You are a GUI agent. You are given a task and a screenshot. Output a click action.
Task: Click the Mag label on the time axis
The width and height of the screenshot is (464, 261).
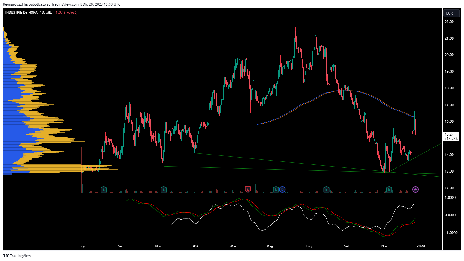[270, 246]
